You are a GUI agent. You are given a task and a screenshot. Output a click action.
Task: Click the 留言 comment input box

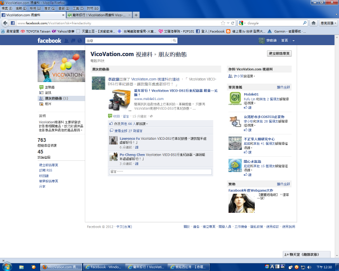tap(160, 171)
